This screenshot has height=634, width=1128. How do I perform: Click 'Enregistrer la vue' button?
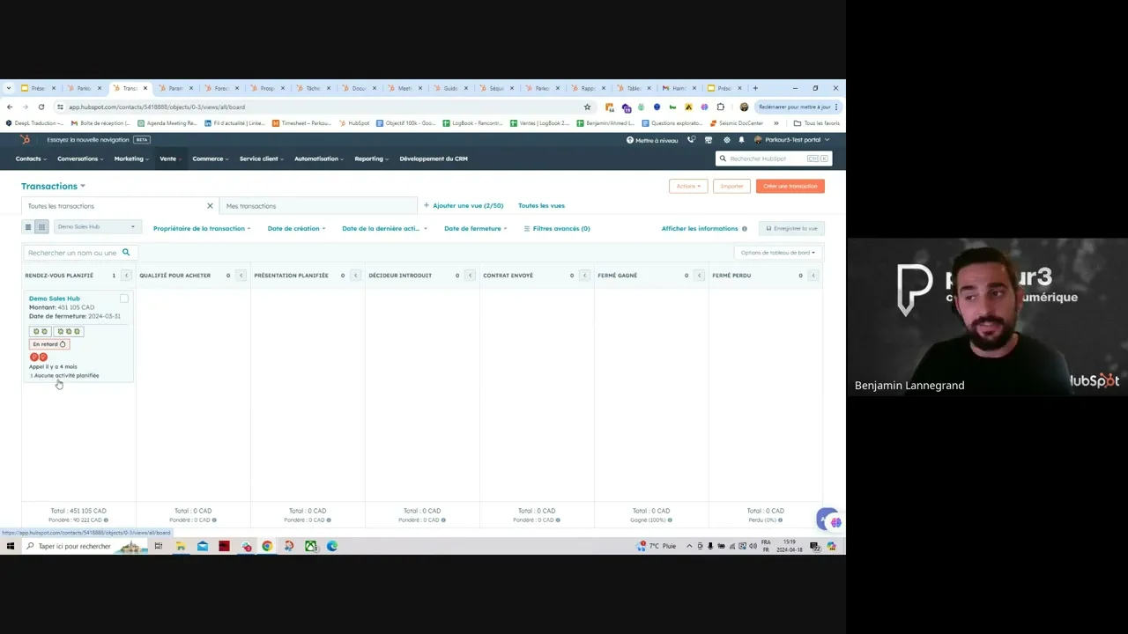(791, 228)
